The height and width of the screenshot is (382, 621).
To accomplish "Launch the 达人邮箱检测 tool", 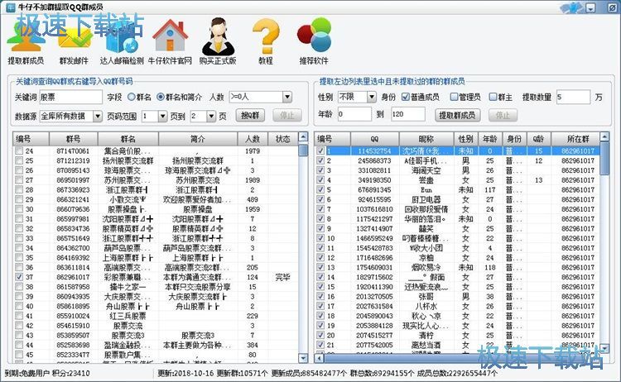I will [122, 41].
